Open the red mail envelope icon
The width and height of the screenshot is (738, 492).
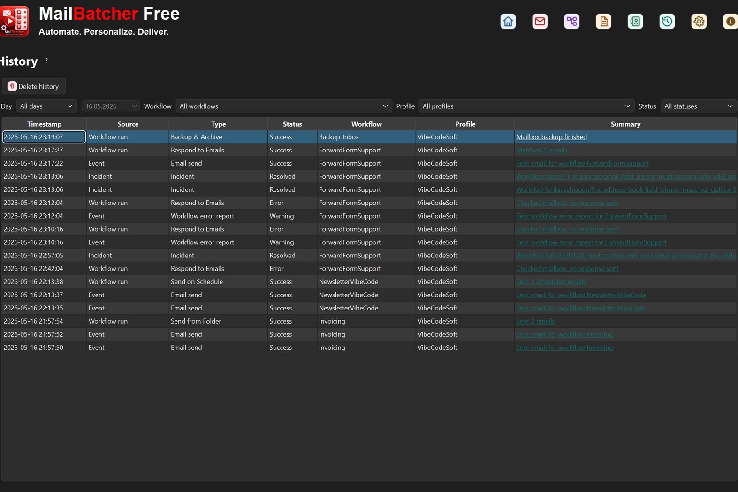pos(540,22)
